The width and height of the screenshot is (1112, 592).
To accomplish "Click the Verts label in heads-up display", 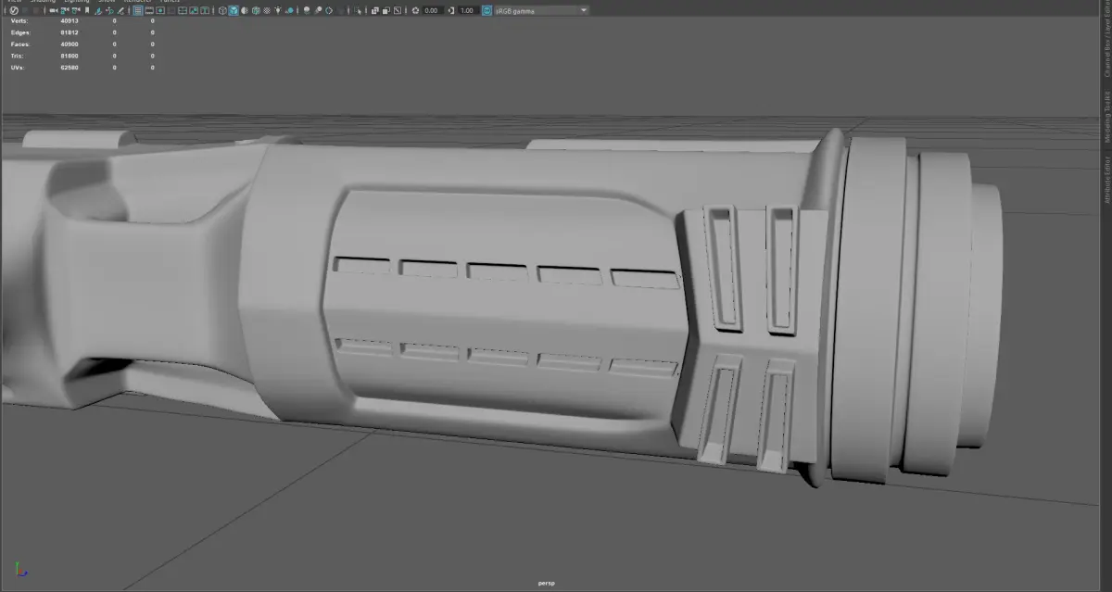I will pyautogui.click(x=19, y=20).
